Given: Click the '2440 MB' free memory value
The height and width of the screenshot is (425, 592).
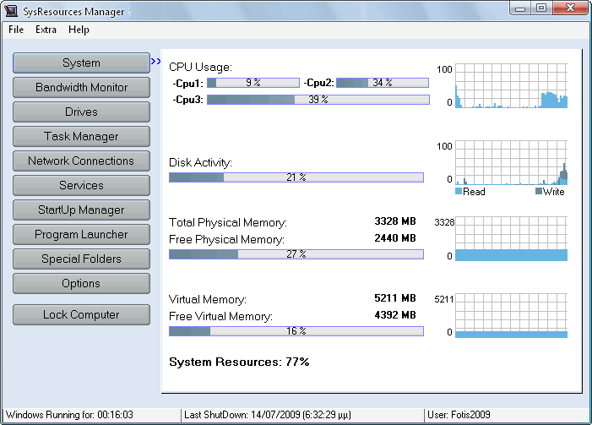Looking at the screenshot, I should [395, 238].
